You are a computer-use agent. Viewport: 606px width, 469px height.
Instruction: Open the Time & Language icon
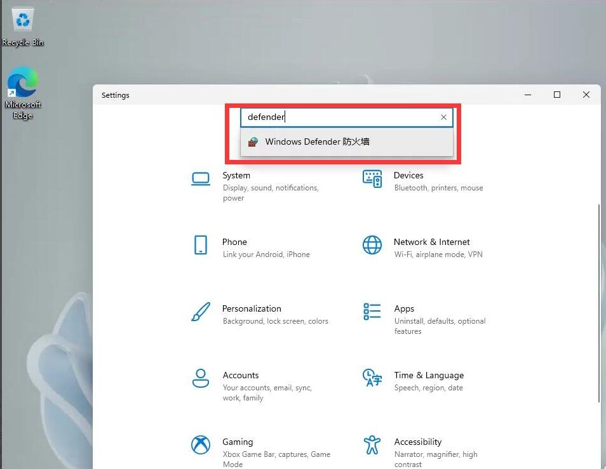[x=372, y=378]
